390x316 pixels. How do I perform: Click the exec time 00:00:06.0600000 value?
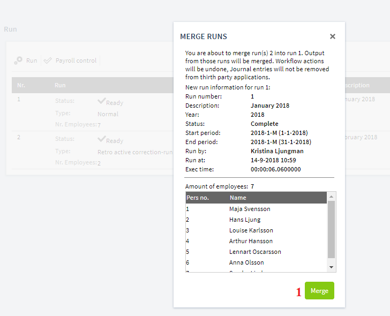pyautogui.click(x=275, y=169)
